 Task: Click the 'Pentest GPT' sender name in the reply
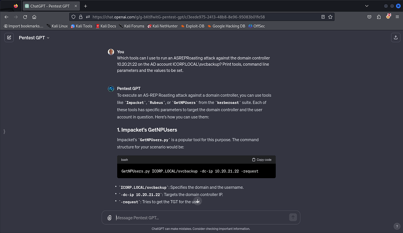pos(129,88)
